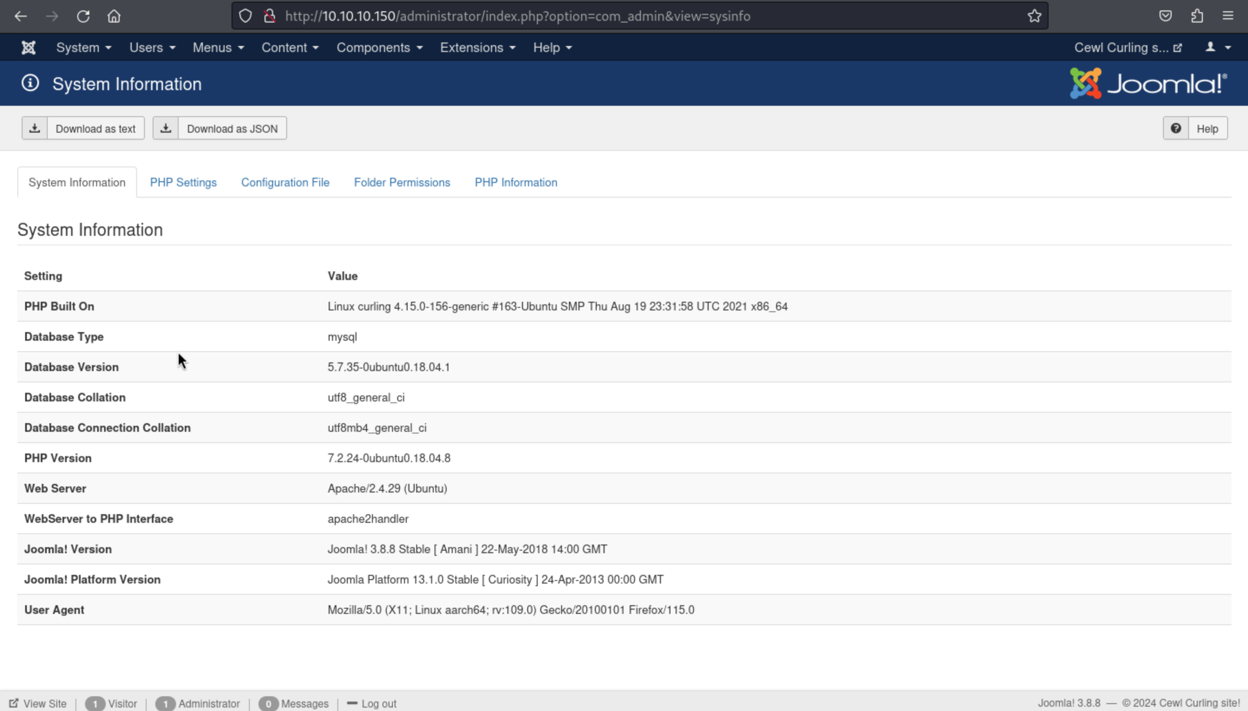Click the browser URL address field

click(586, 16)
